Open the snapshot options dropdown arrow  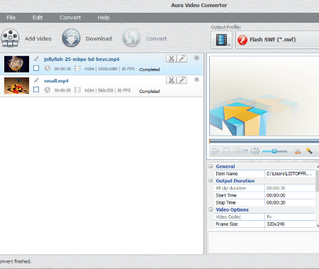(x=246, y=151)
